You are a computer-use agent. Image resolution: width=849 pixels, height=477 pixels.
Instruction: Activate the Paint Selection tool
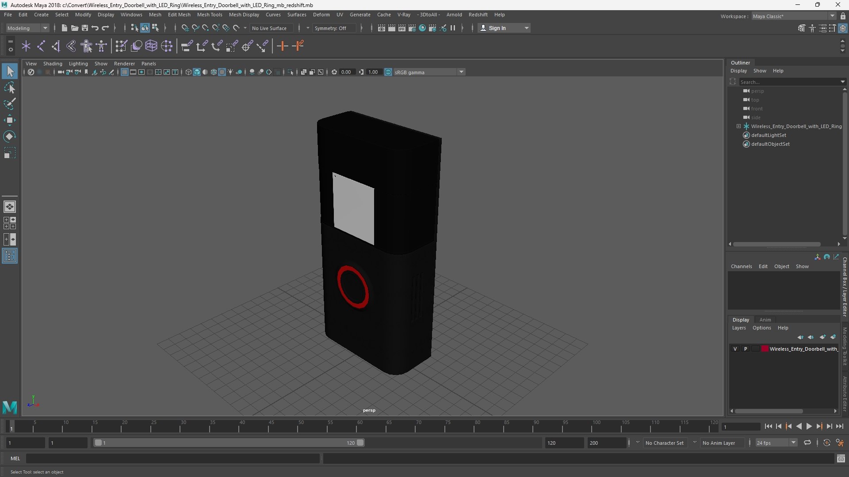click(10, 104)
